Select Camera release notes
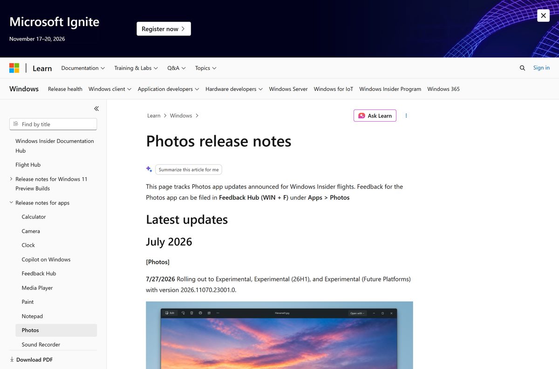 click(x=31, y=231)
